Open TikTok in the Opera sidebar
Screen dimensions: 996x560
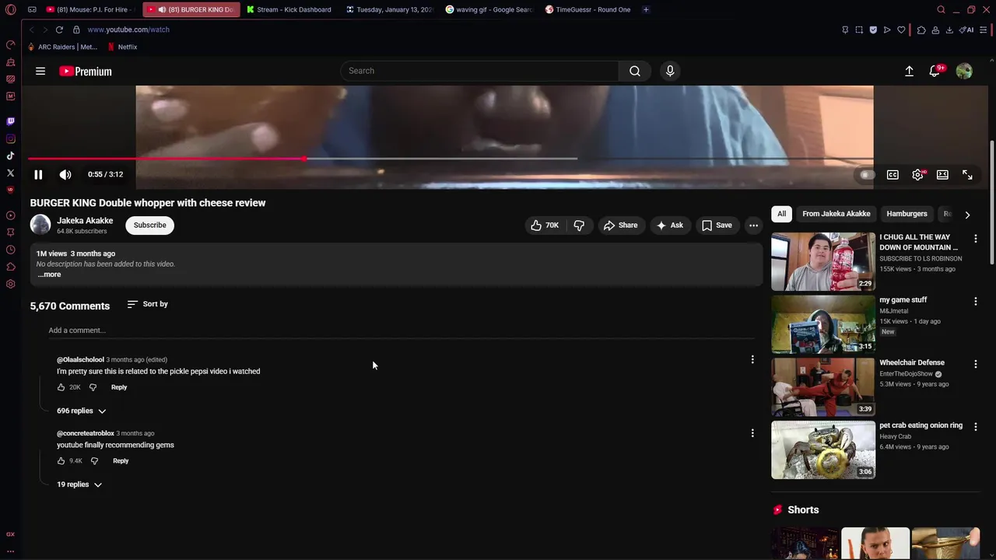tap(10, 156)
